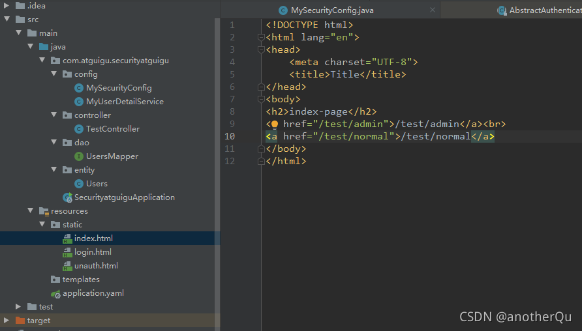This screenshot has height=331, width=582.
Task: Click fold end marker at </head>
Action: point(261,87)
